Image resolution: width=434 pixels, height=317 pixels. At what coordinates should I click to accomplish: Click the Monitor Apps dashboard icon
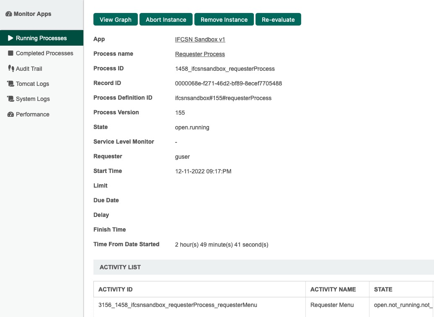(x=9, y=14)
